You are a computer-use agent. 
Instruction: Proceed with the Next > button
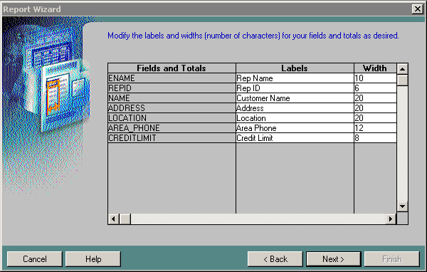pyautogui.click(x=334, y=259)
